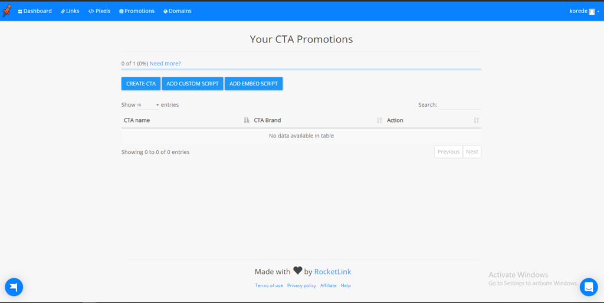Click the Action column header
The height and width of the screenshot is (303, 604).
click(433, 120)
